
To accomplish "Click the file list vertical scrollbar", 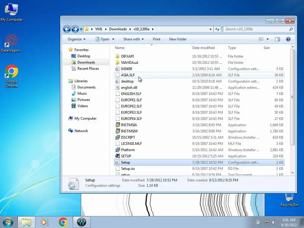I will point(292,97).
